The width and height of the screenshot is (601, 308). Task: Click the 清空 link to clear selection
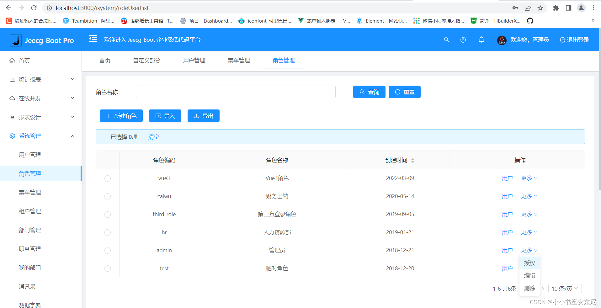point(153,137)
